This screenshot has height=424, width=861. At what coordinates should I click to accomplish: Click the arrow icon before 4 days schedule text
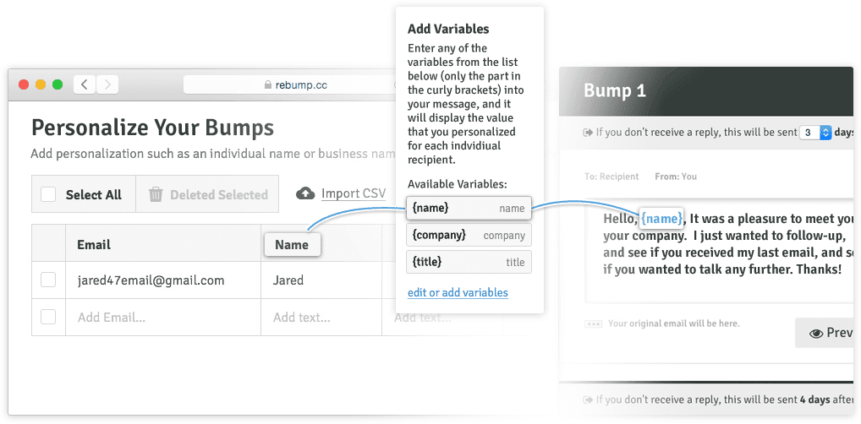(x=588, y=400)
